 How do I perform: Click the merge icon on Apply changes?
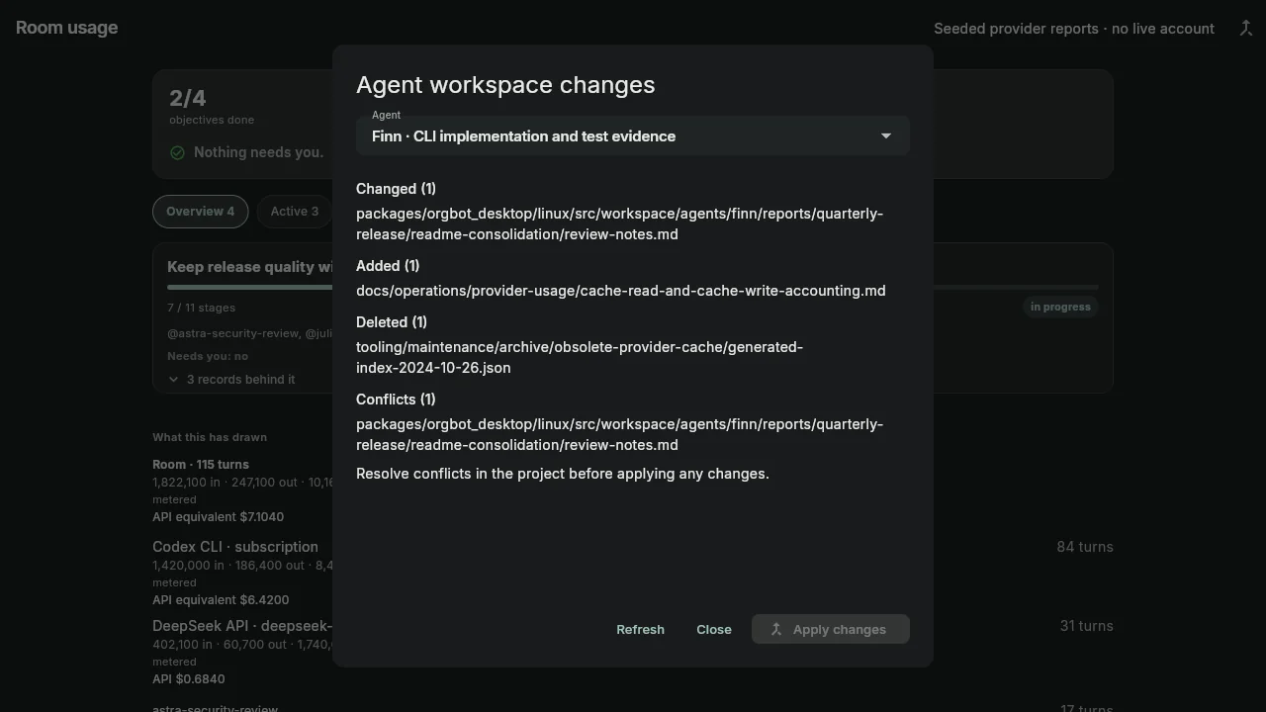click(776, 629)
